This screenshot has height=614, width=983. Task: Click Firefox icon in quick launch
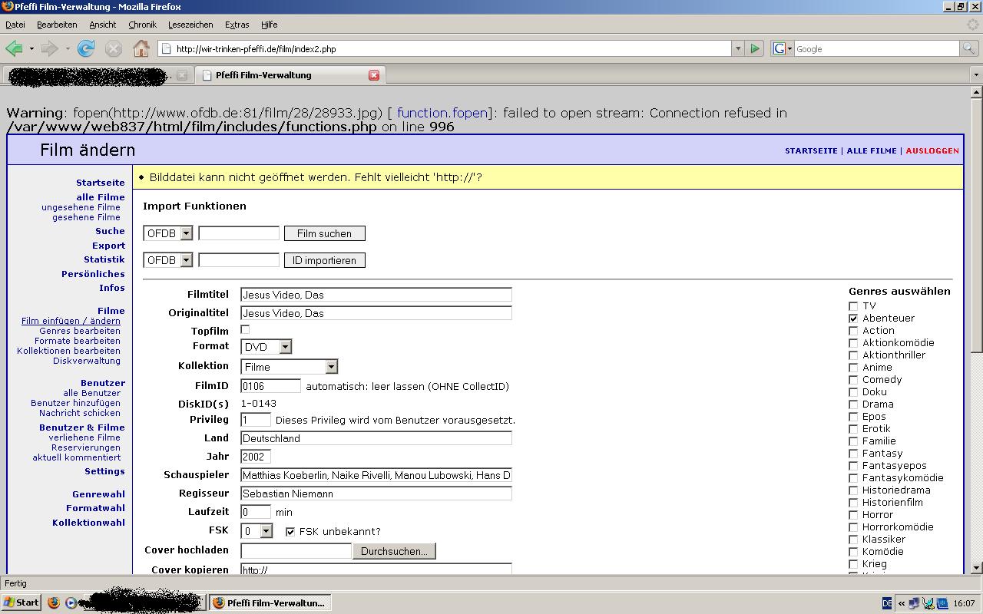point(54,602)
